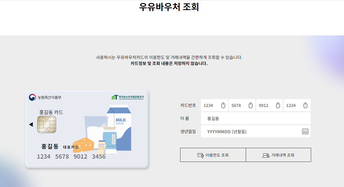Screen dimensions: 344x187
Task: Click the mouse keypad icon in the first card field
Action: click(223, 105)
